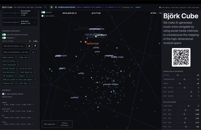Click the purple audio waveform timeline

tap(98, 7)
